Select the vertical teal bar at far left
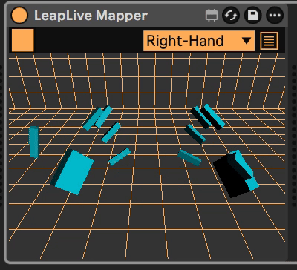297x270 pixels. tap(34, 142)
